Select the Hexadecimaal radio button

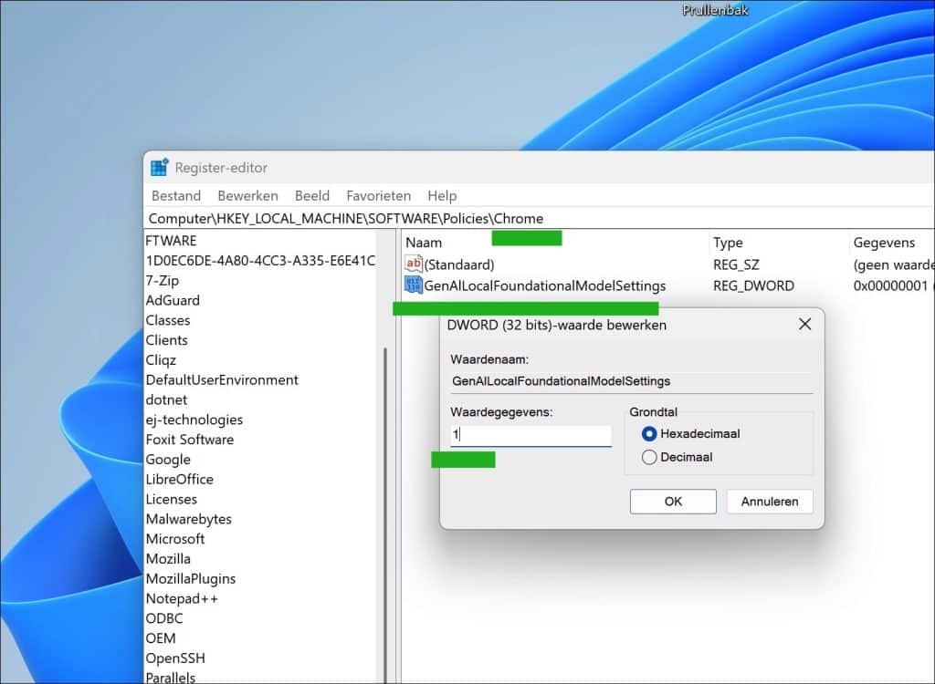point(649,434)
